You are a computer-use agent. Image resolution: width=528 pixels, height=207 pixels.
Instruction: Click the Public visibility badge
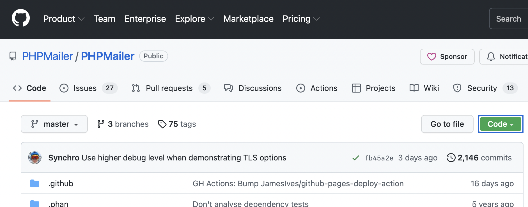coord(153,56)
